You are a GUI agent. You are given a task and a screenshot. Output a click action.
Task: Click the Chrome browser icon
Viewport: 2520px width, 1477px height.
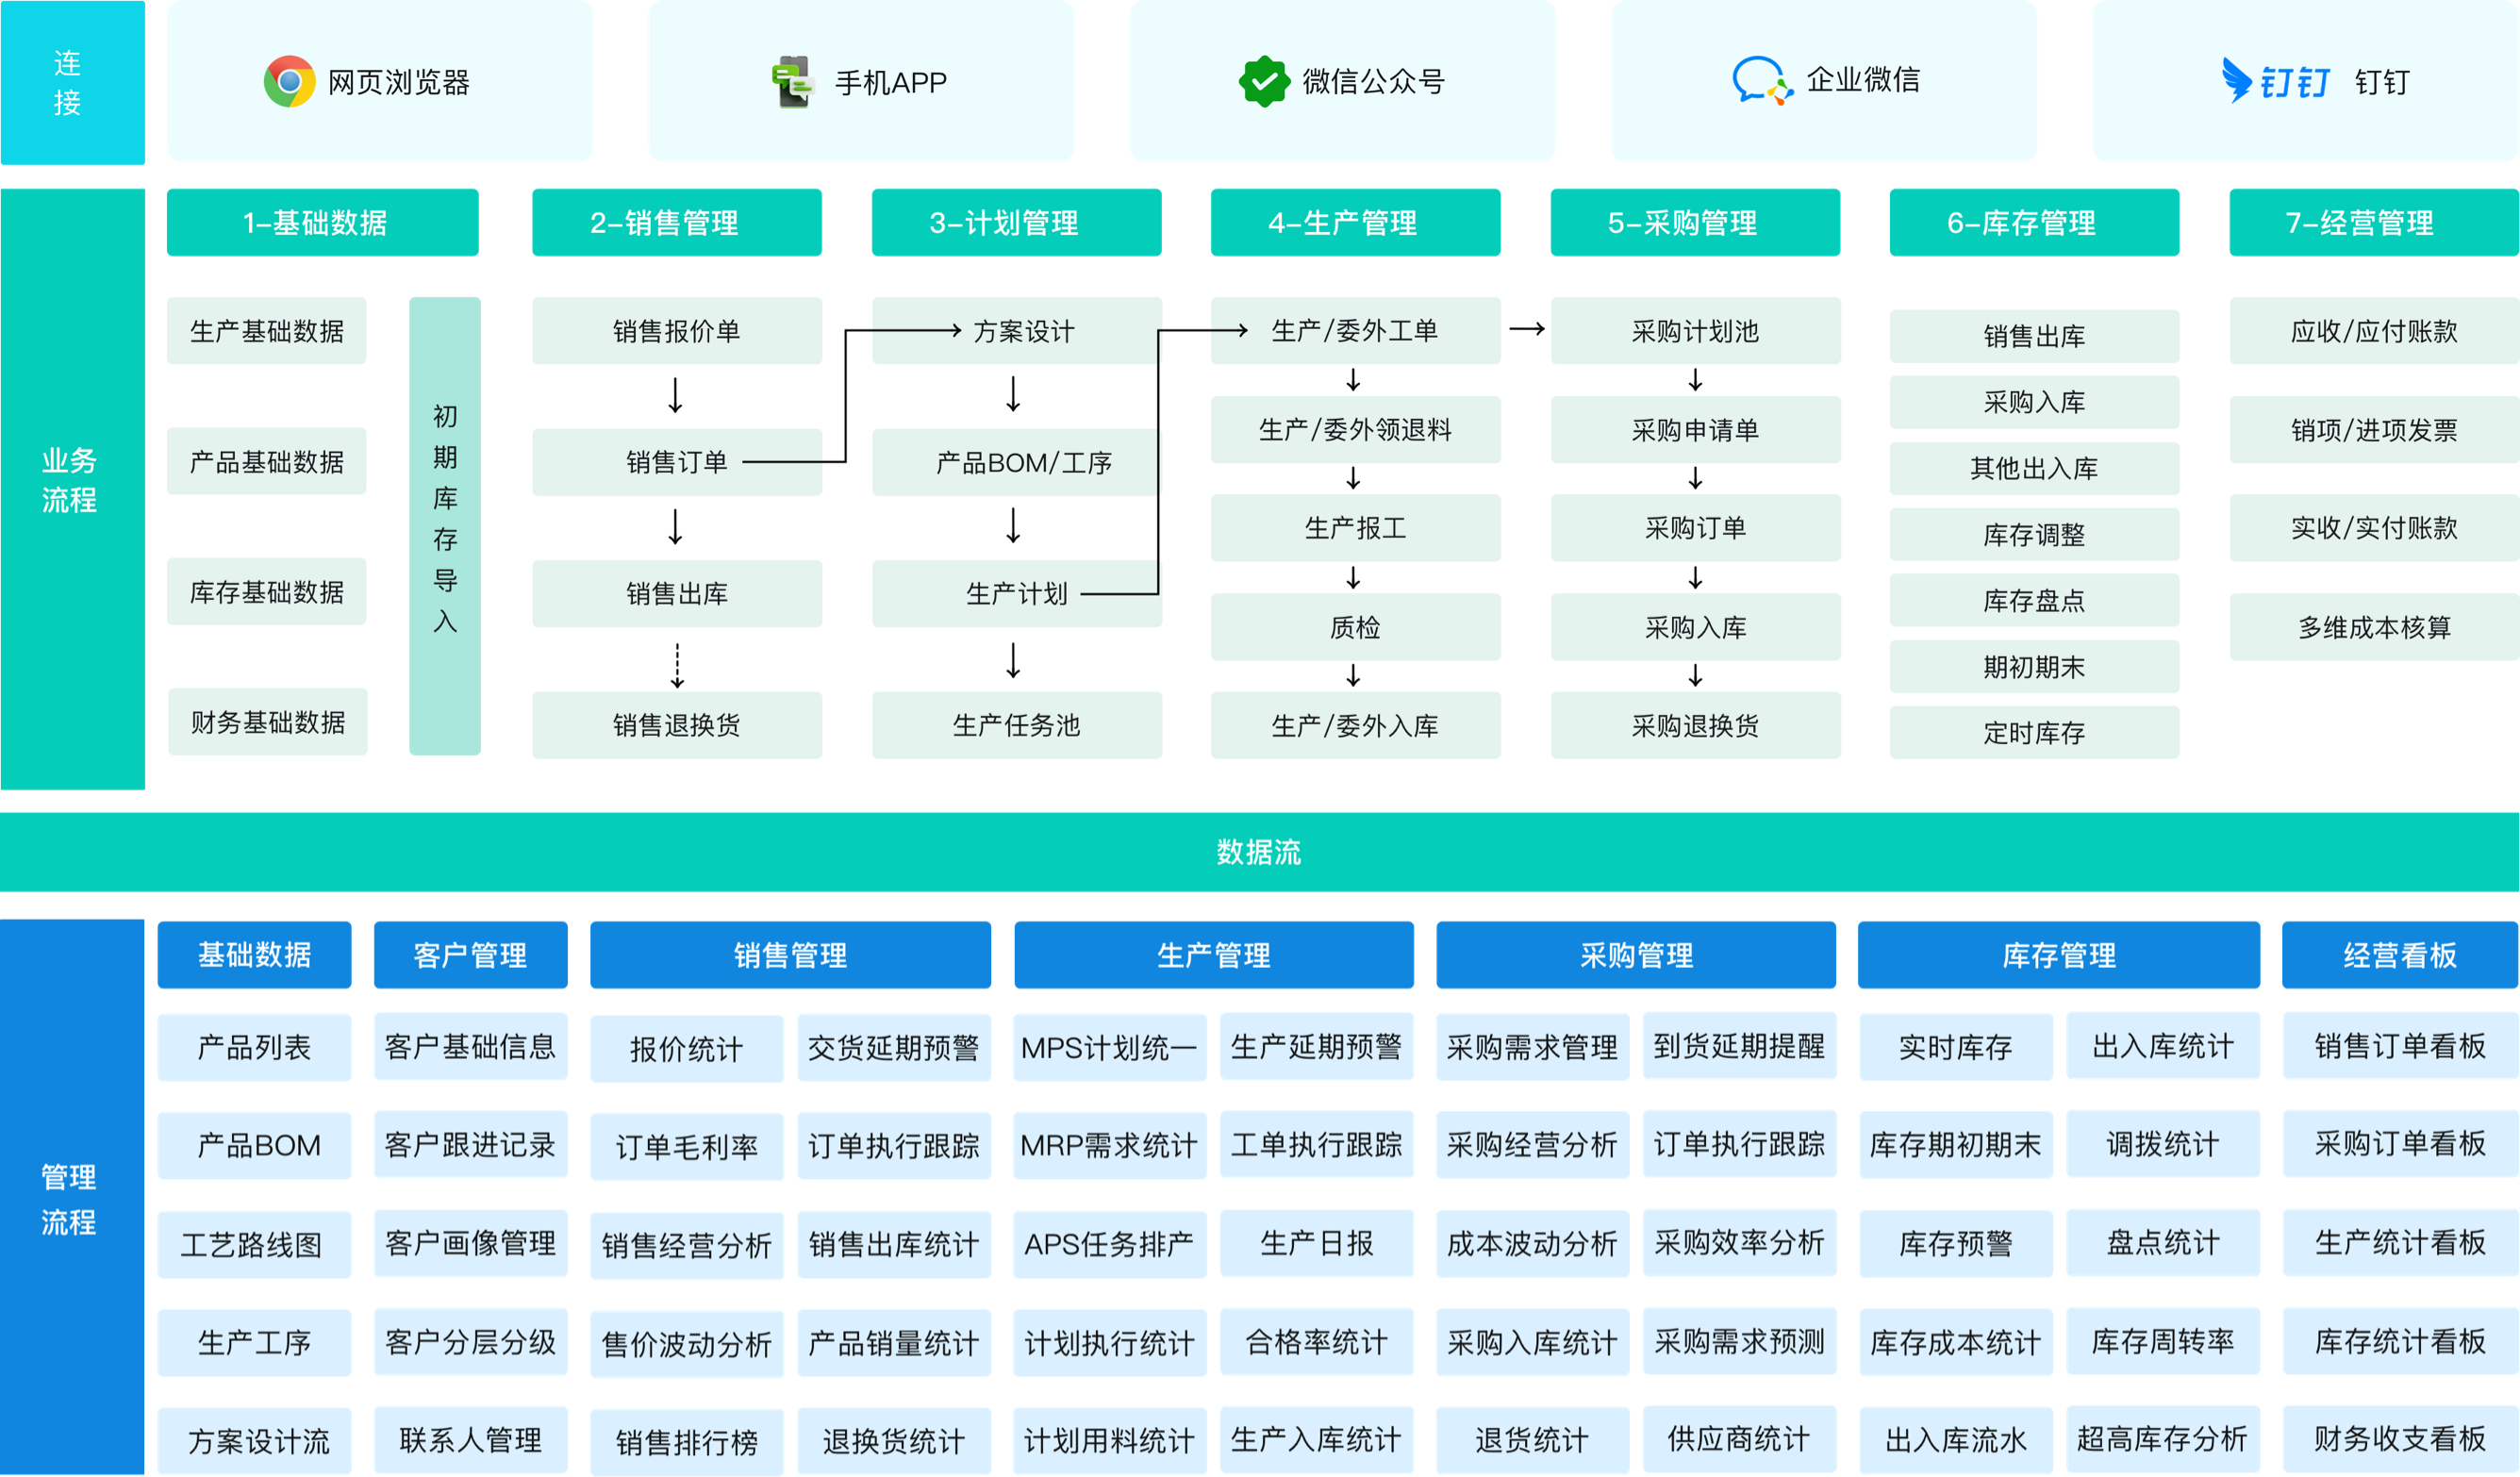289,81
